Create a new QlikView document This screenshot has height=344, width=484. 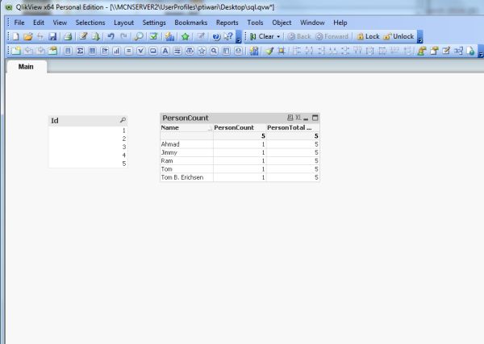point(16,36)
